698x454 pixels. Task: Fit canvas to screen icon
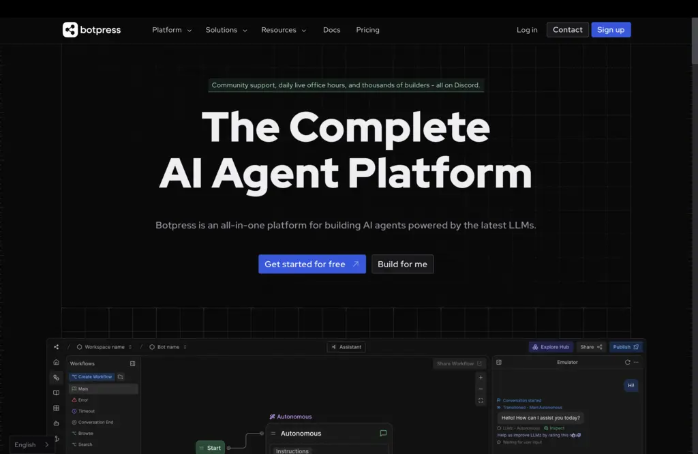481,401
